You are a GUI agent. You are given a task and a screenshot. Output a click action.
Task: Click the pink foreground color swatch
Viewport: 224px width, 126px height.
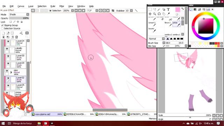coord(178,10)
